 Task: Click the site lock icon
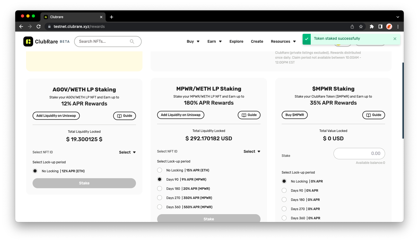coord(49,26)
